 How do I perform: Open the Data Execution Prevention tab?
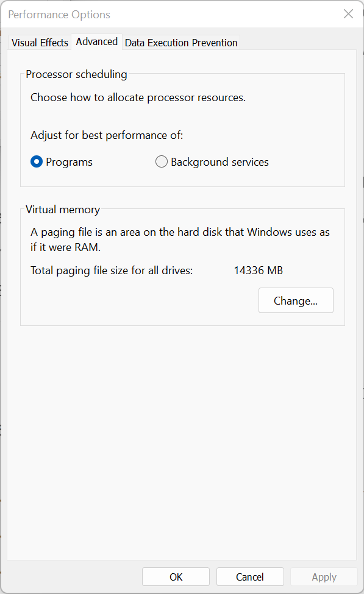coord(181,43)
